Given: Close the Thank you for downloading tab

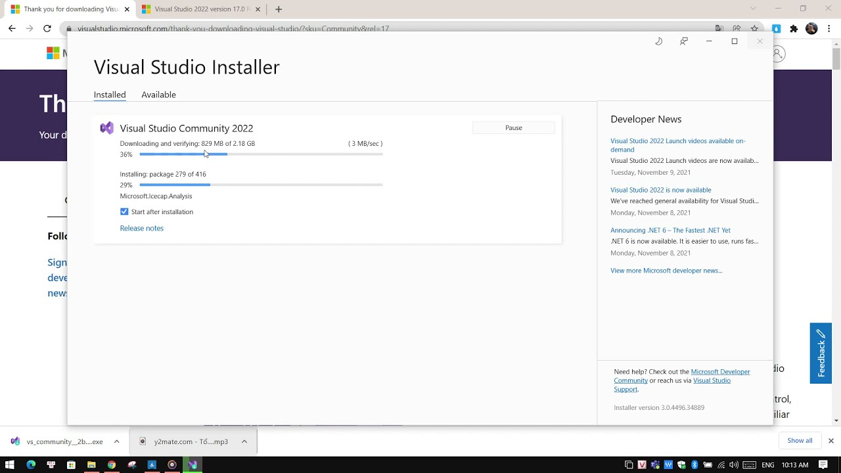Looking at the screenshot, I should pyautogui.click(x=127, y=9).
